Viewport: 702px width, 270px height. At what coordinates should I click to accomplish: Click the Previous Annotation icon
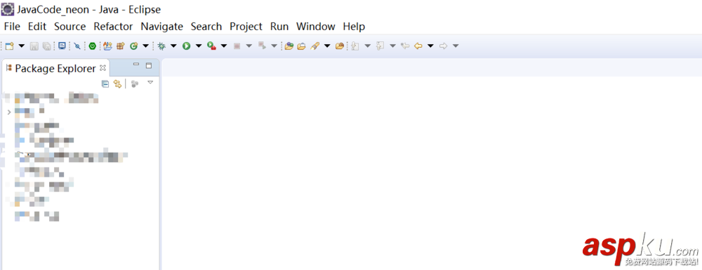(380, 46)
